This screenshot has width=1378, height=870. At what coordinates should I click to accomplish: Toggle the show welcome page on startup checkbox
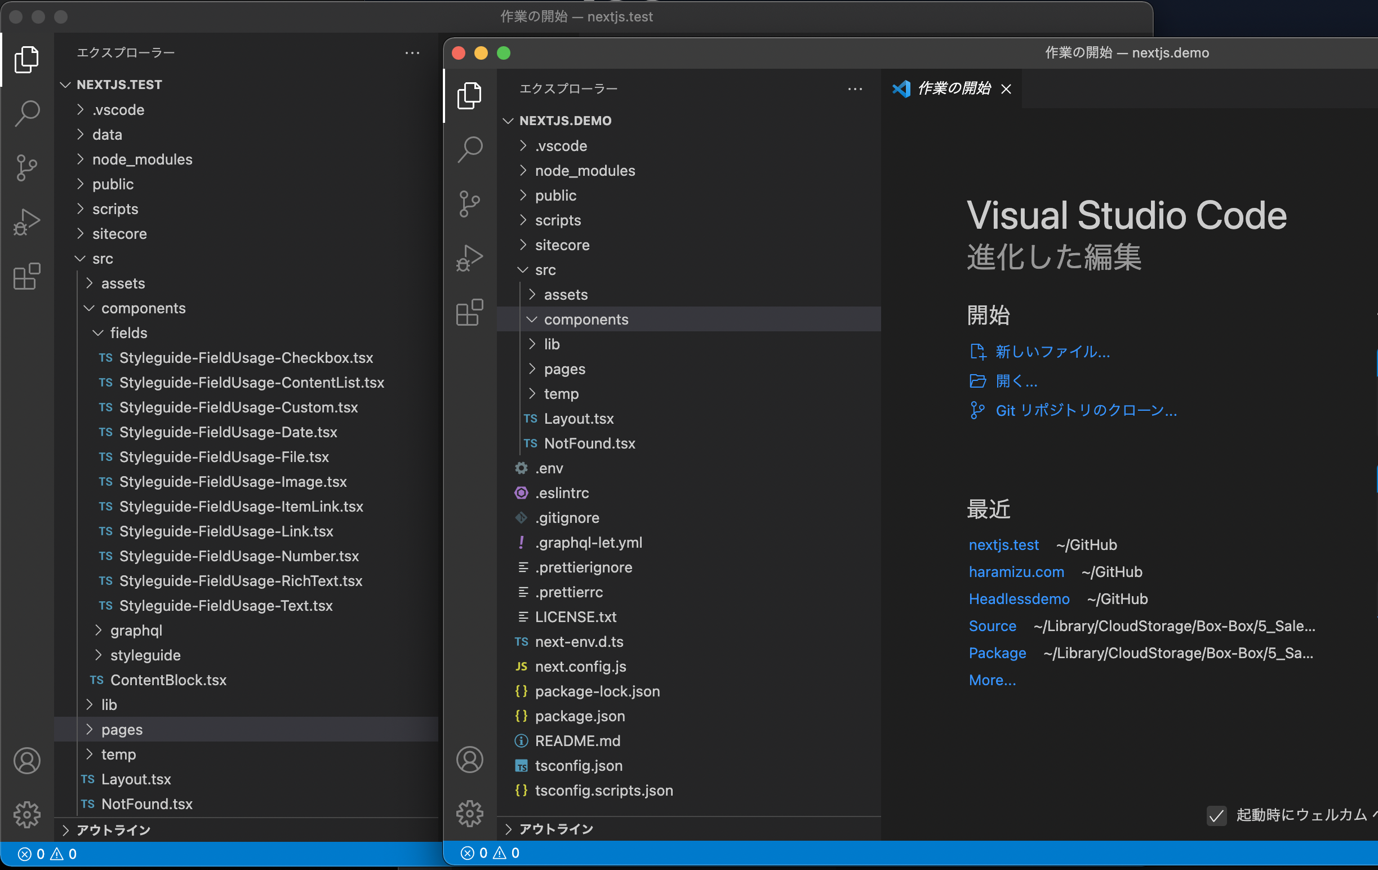(1217, 815)
